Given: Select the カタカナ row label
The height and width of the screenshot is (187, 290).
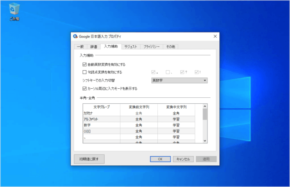Looking at the screenshot, I should click(x=101, y=113).
